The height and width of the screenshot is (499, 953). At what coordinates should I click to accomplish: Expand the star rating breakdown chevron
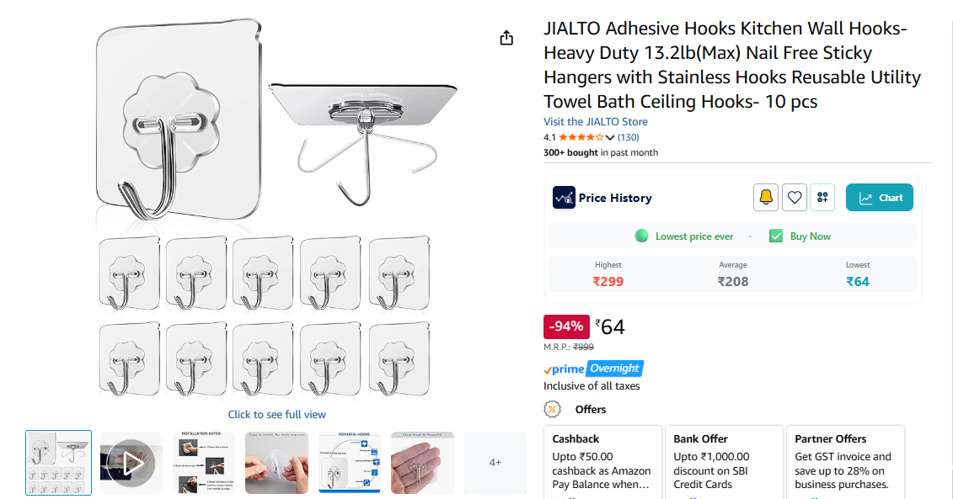tap(610, 137)
